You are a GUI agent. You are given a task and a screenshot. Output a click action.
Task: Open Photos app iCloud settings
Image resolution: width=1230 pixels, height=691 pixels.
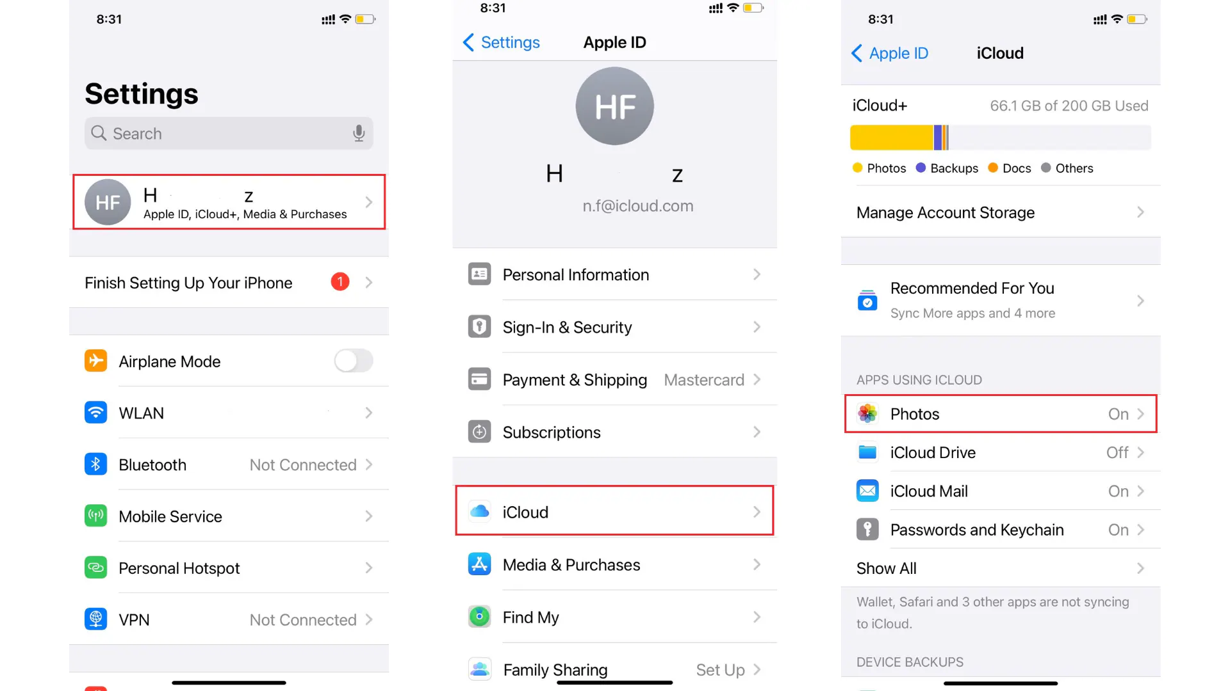1000,413
